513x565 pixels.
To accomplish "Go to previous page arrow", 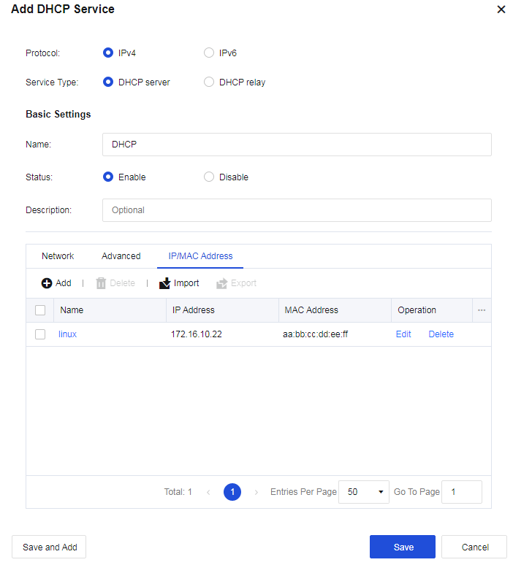I will coord(208,492).
